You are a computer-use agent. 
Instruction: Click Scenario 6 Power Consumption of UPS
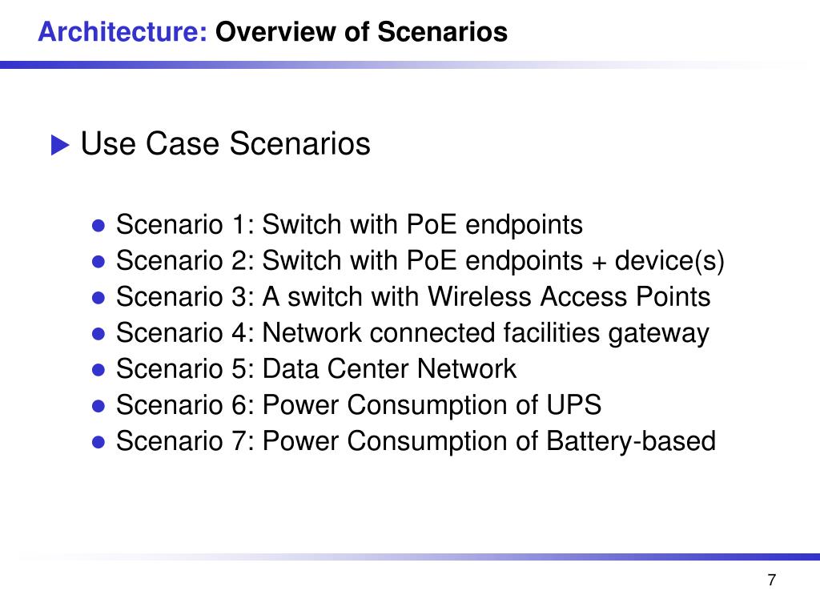click(x=359, y=405)
